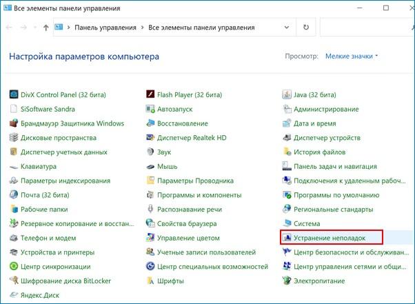Click the Центр специальных возможностей icon
415x304 pixels.
(x=150, y=266)
